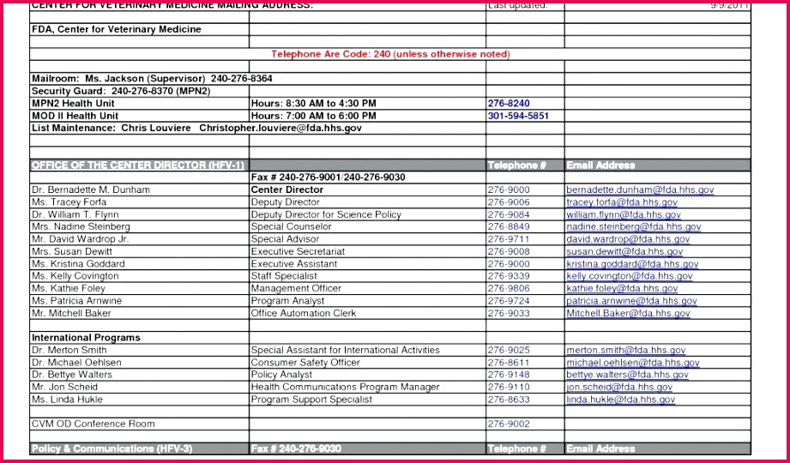Select the 'Policy Analyst' title cell
Screen dimensions: 790x463
tap(367, 375)
